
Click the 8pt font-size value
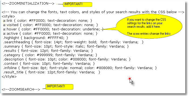click(x=43, y=68)
